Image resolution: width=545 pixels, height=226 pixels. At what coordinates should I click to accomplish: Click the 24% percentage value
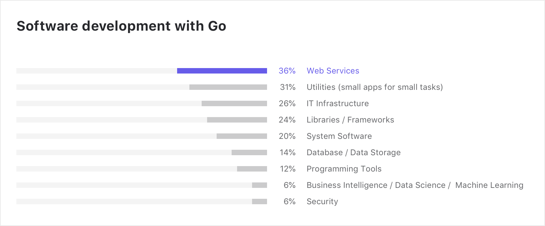[x=287, y=120]
